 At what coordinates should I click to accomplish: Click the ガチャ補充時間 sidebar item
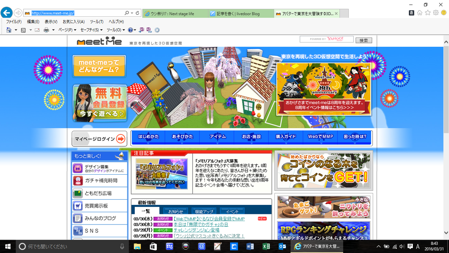coord(100,181)
